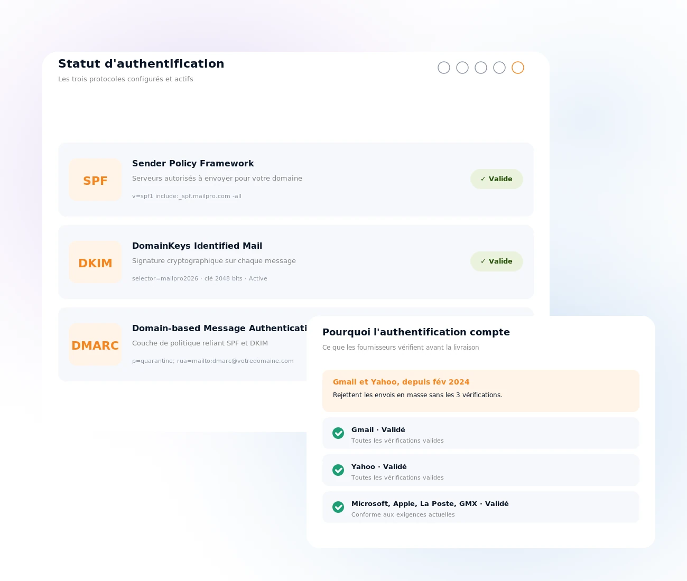Screen dimensions: 687x581
Task: Select the second step indicator circle
Action: coord(462,68)
